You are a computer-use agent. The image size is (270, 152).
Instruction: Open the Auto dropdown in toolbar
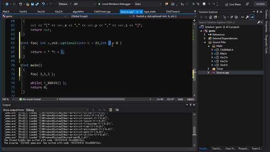(148, 4)
